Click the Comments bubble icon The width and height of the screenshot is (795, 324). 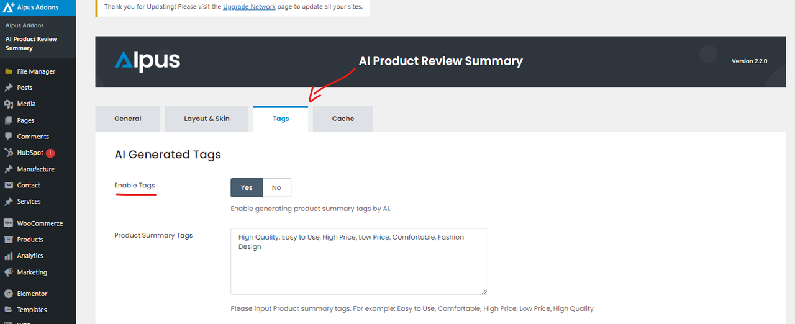[x=9, y=137]
